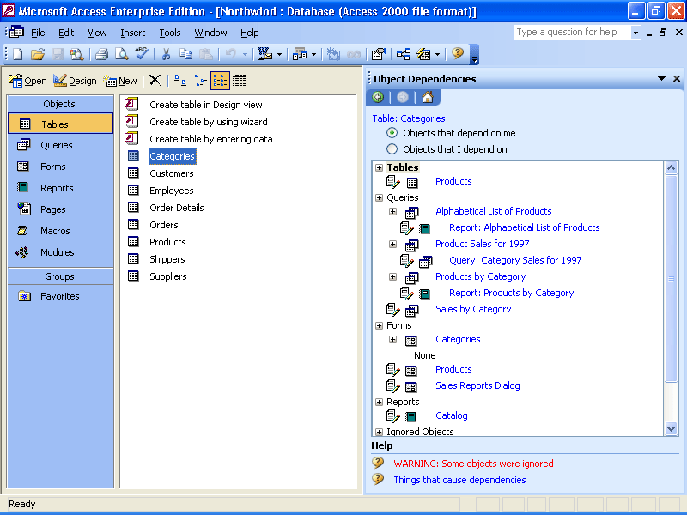The height and width of the screenshot is (515, 687).
Task: Select 'Objects that depend on me' radio
Action: [392, 133]
